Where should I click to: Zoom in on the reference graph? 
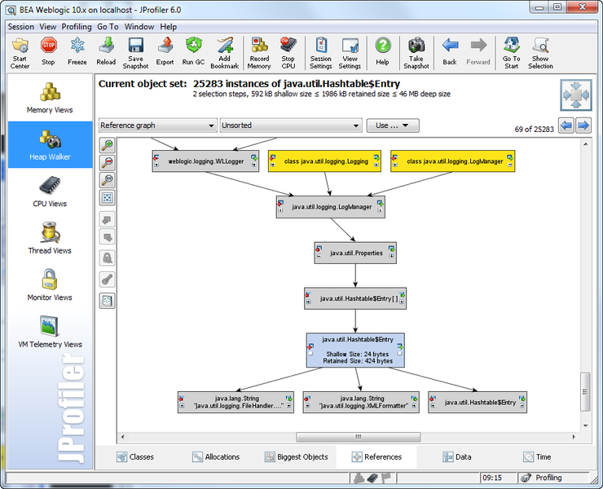coord(108,145)
